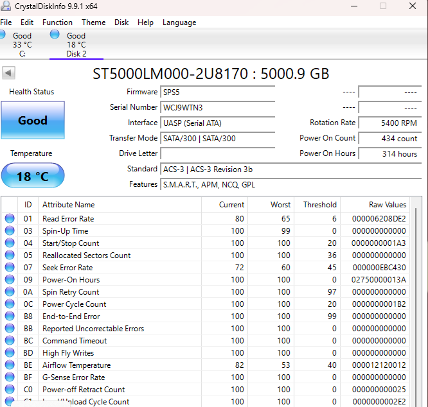Open the Language menu
The image size is (428, 407).
tap(179, 22)
